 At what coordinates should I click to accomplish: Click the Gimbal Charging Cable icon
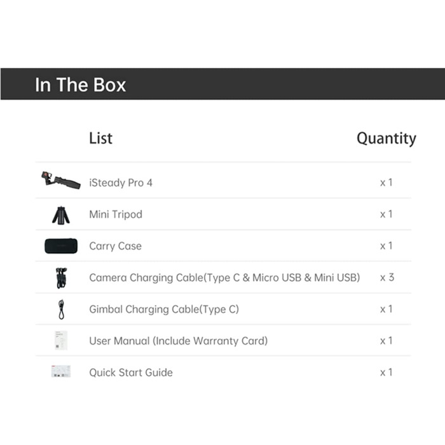click(61, 309)
